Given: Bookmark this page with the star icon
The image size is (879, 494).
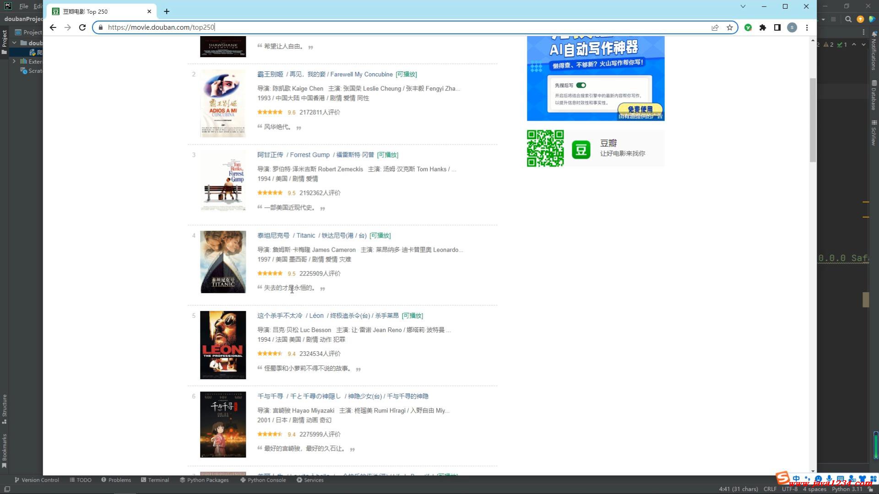Looking at the screenshot, I should 730,27.
